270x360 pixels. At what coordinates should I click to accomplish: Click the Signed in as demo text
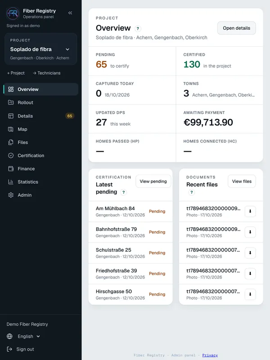click(23, 26)
